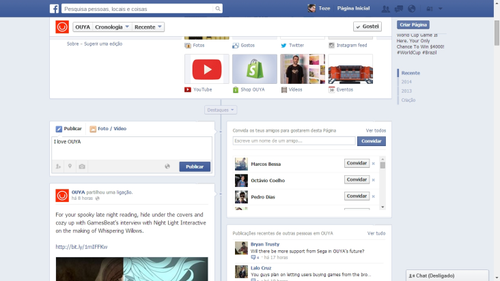The height and width of the screenshot is (281, 500).
Task: Open Bryan Trusty's profile name
Action: tap(265, 244)
